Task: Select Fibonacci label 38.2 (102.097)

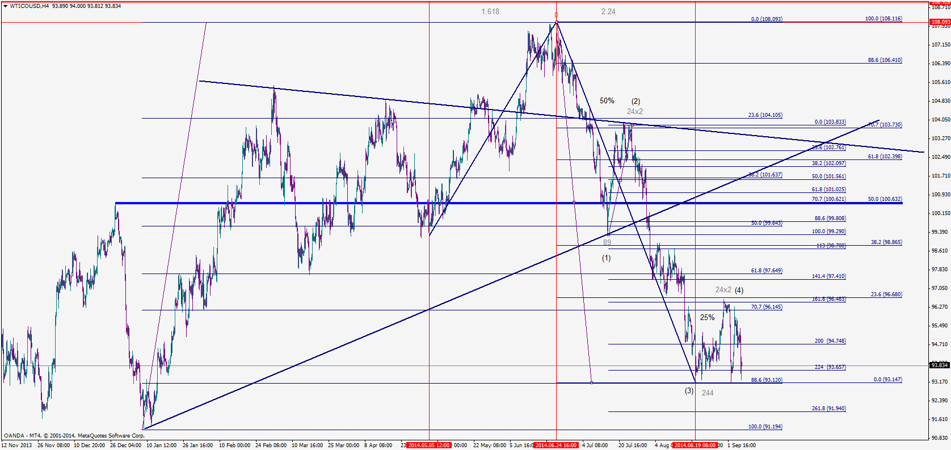Action: tap(828, 163)
